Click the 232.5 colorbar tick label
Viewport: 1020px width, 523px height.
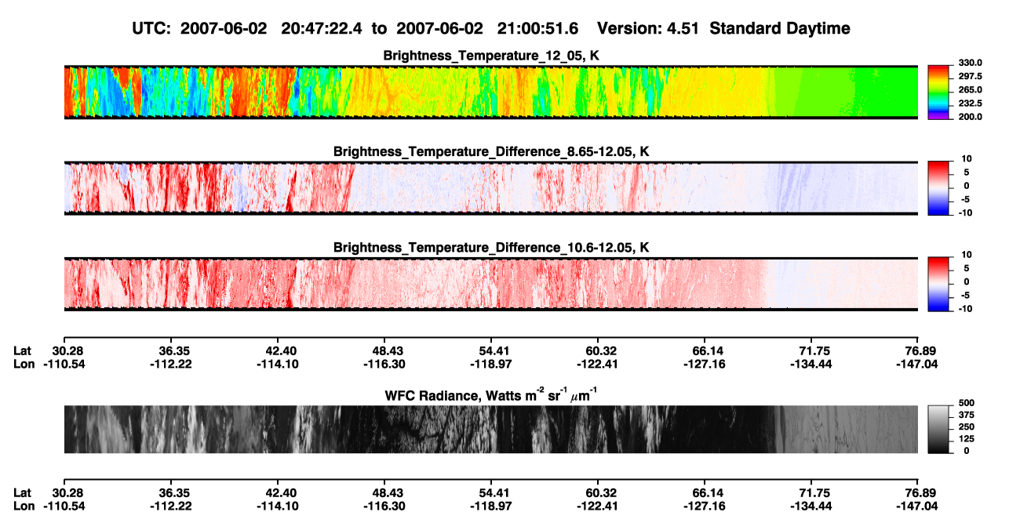coord(970,104)
